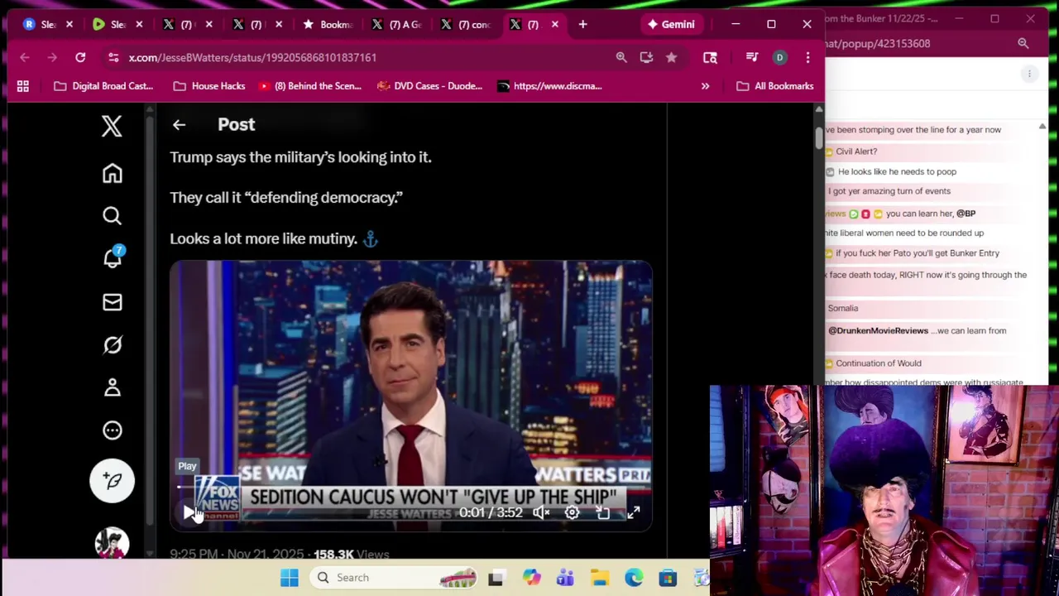Open Chrome apps grid in bookmarks bar
Image resolution: width=1059 pixels, height=596 pixels.
coord(23,86)
